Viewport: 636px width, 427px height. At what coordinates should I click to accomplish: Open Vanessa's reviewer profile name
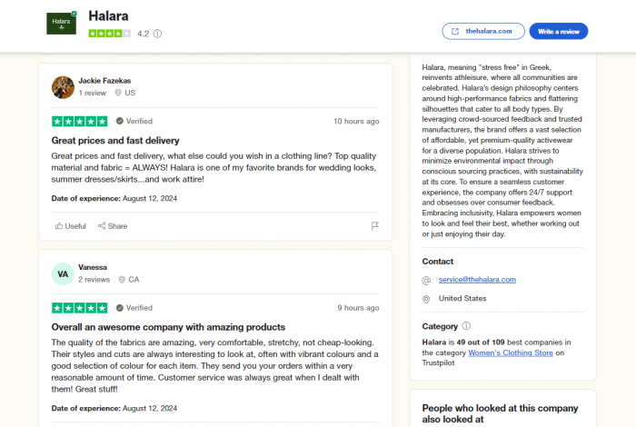coord(93,267)
